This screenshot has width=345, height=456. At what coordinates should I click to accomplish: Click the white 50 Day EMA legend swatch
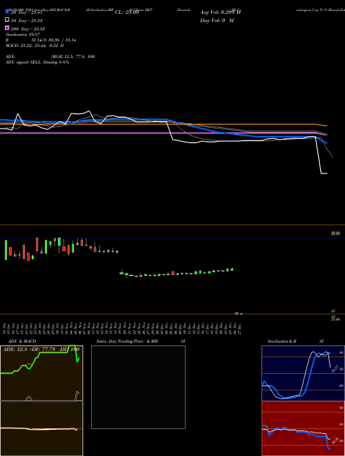[x=7, y=19]
